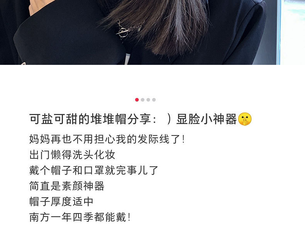Tap the silver ring earring in photo
The height and width of the screenshot is (244, 305).
coord(123,31)
